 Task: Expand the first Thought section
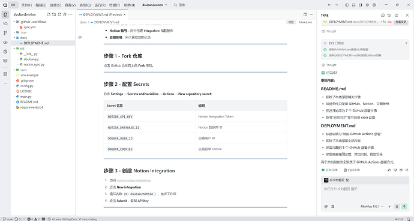[x=329, y=31]
